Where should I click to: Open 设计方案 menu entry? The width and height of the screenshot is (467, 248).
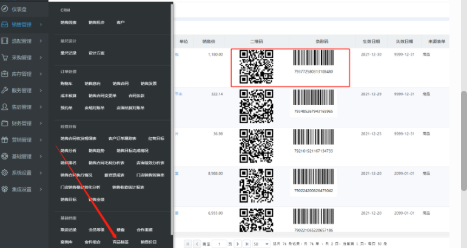(x=96, y=53)
